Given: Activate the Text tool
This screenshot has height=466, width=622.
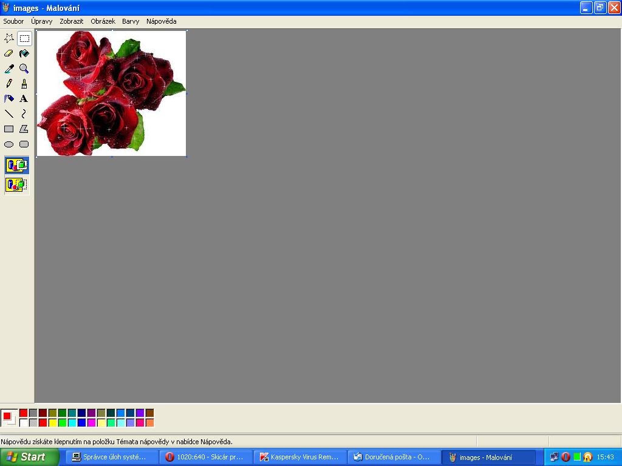Looking at the screenshot, I should [x=24, y=98].
